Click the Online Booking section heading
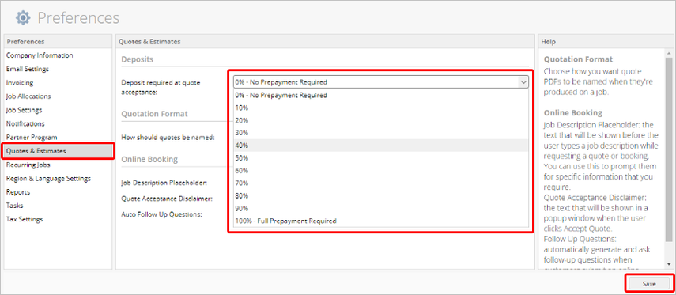This screenshot has height=295, width=676. pyautogui.click(x=149, y=159)
